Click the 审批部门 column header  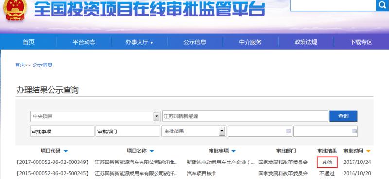click(x=286, y=151)
